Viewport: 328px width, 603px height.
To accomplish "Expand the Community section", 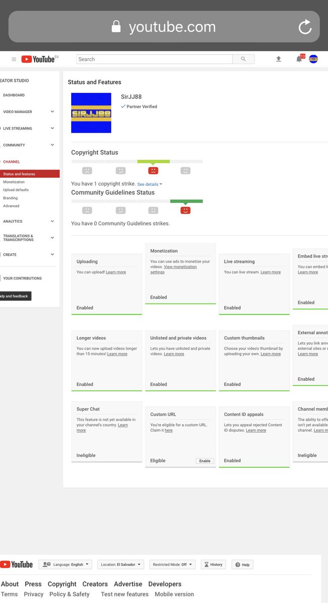I will [52, 145].
